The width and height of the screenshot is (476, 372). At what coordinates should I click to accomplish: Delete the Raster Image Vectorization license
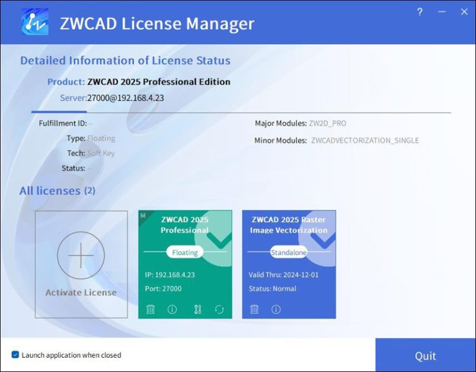pyautogui.click(x=254, y=309)
